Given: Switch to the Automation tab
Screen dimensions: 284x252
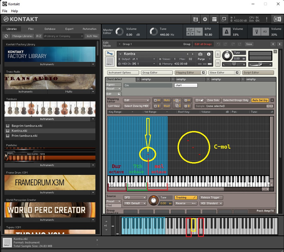Looking at the screenshot, I should [90, 29].
